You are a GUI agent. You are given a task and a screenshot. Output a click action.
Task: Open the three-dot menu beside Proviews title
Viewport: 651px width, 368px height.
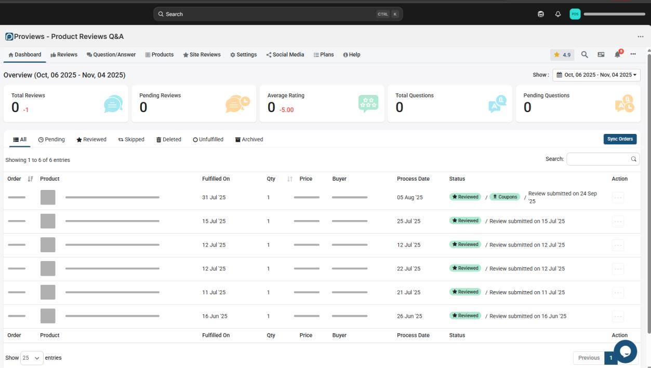pos(640,37)
